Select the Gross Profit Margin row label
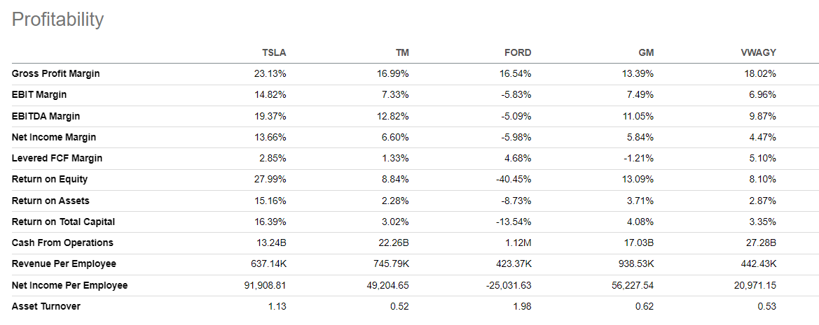Screen dimensions: 819x325 coord(55,73)
